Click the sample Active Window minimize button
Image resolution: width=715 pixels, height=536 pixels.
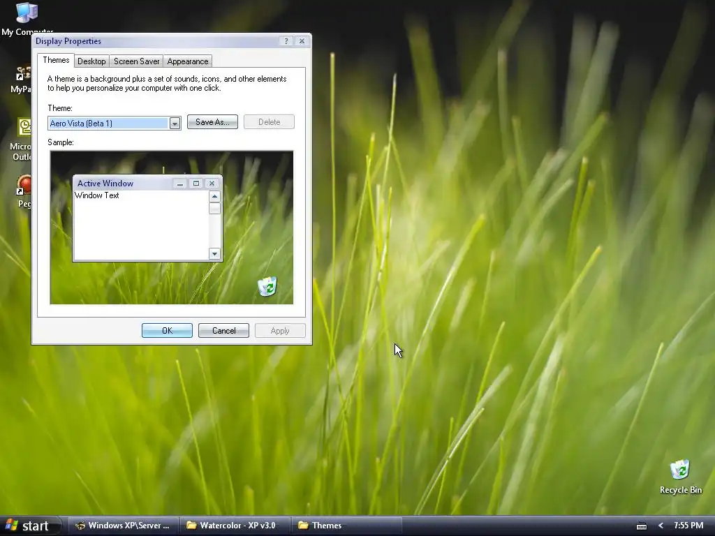pos(180,184)
